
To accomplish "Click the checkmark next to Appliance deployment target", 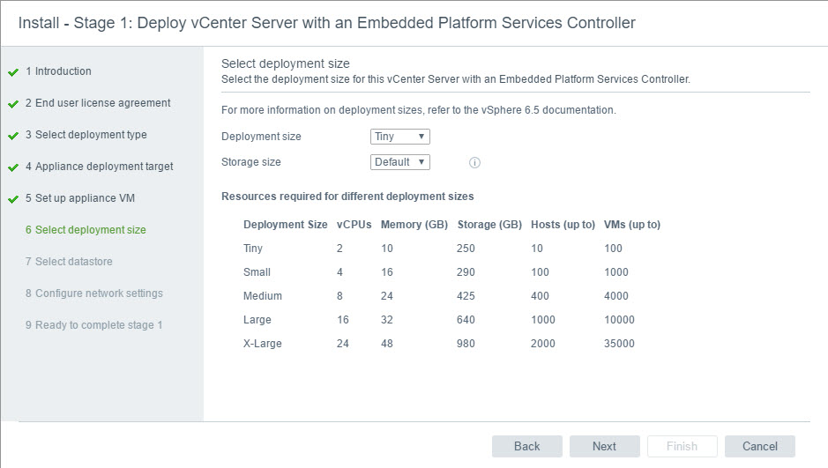I will pos(13,167).
